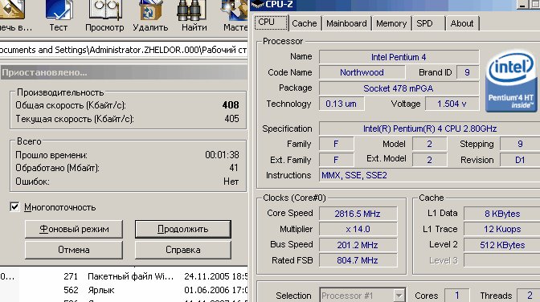Click the WinRAR address path field

(x=124, y=50)
